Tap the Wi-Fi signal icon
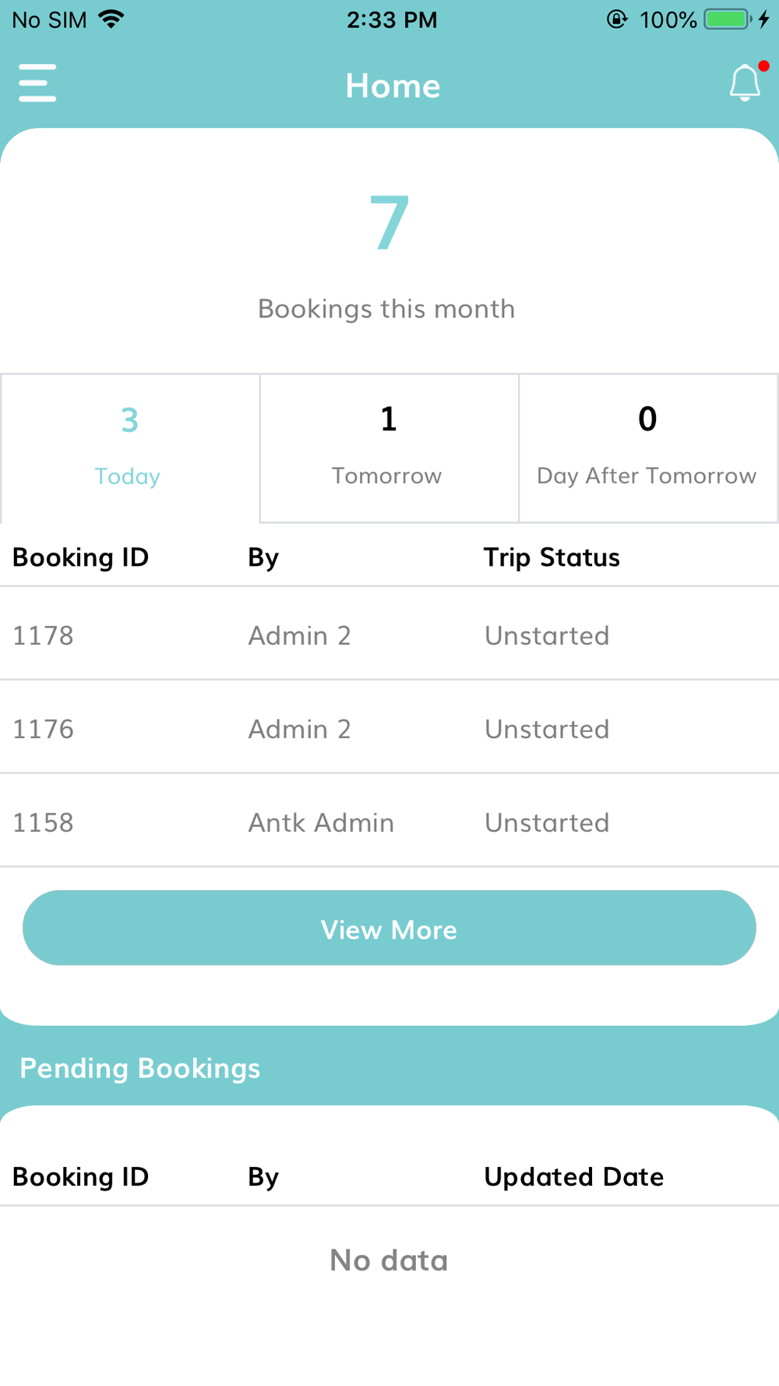The width and height of the screenshot is (779, 1386). coord(112,19)
